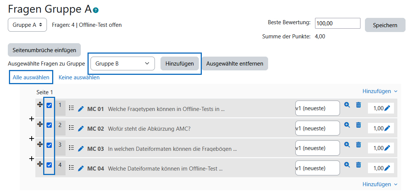Click Keine auswählen link
410x194 pixels.
click(x=79, y=77)
